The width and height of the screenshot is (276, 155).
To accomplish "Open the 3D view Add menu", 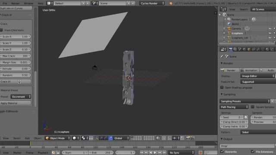I will [x=27, y=138].
